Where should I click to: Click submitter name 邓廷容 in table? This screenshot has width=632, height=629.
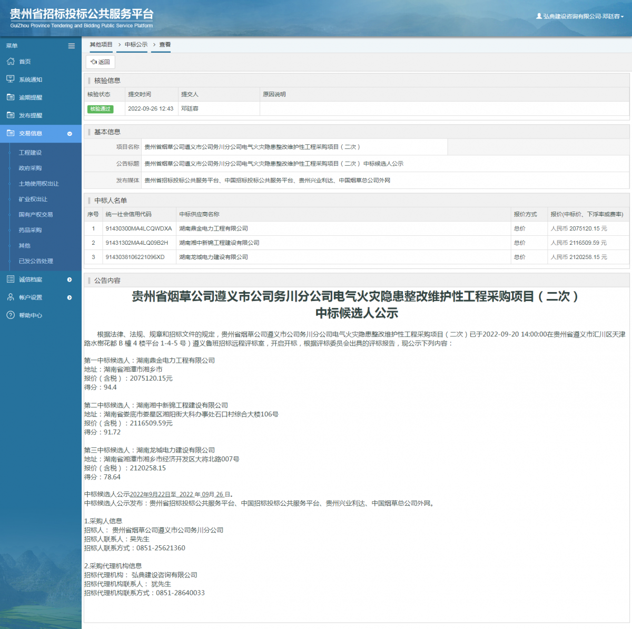pyautogui.click(x=190, y=109)
